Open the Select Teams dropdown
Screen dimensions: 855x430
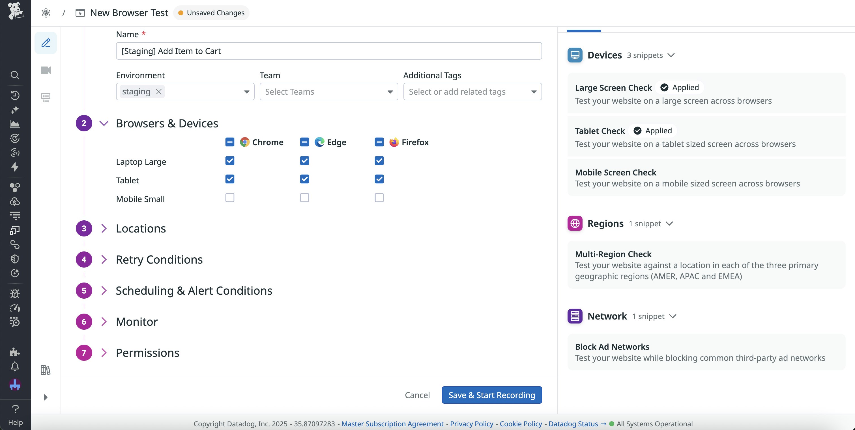(328, 92)
